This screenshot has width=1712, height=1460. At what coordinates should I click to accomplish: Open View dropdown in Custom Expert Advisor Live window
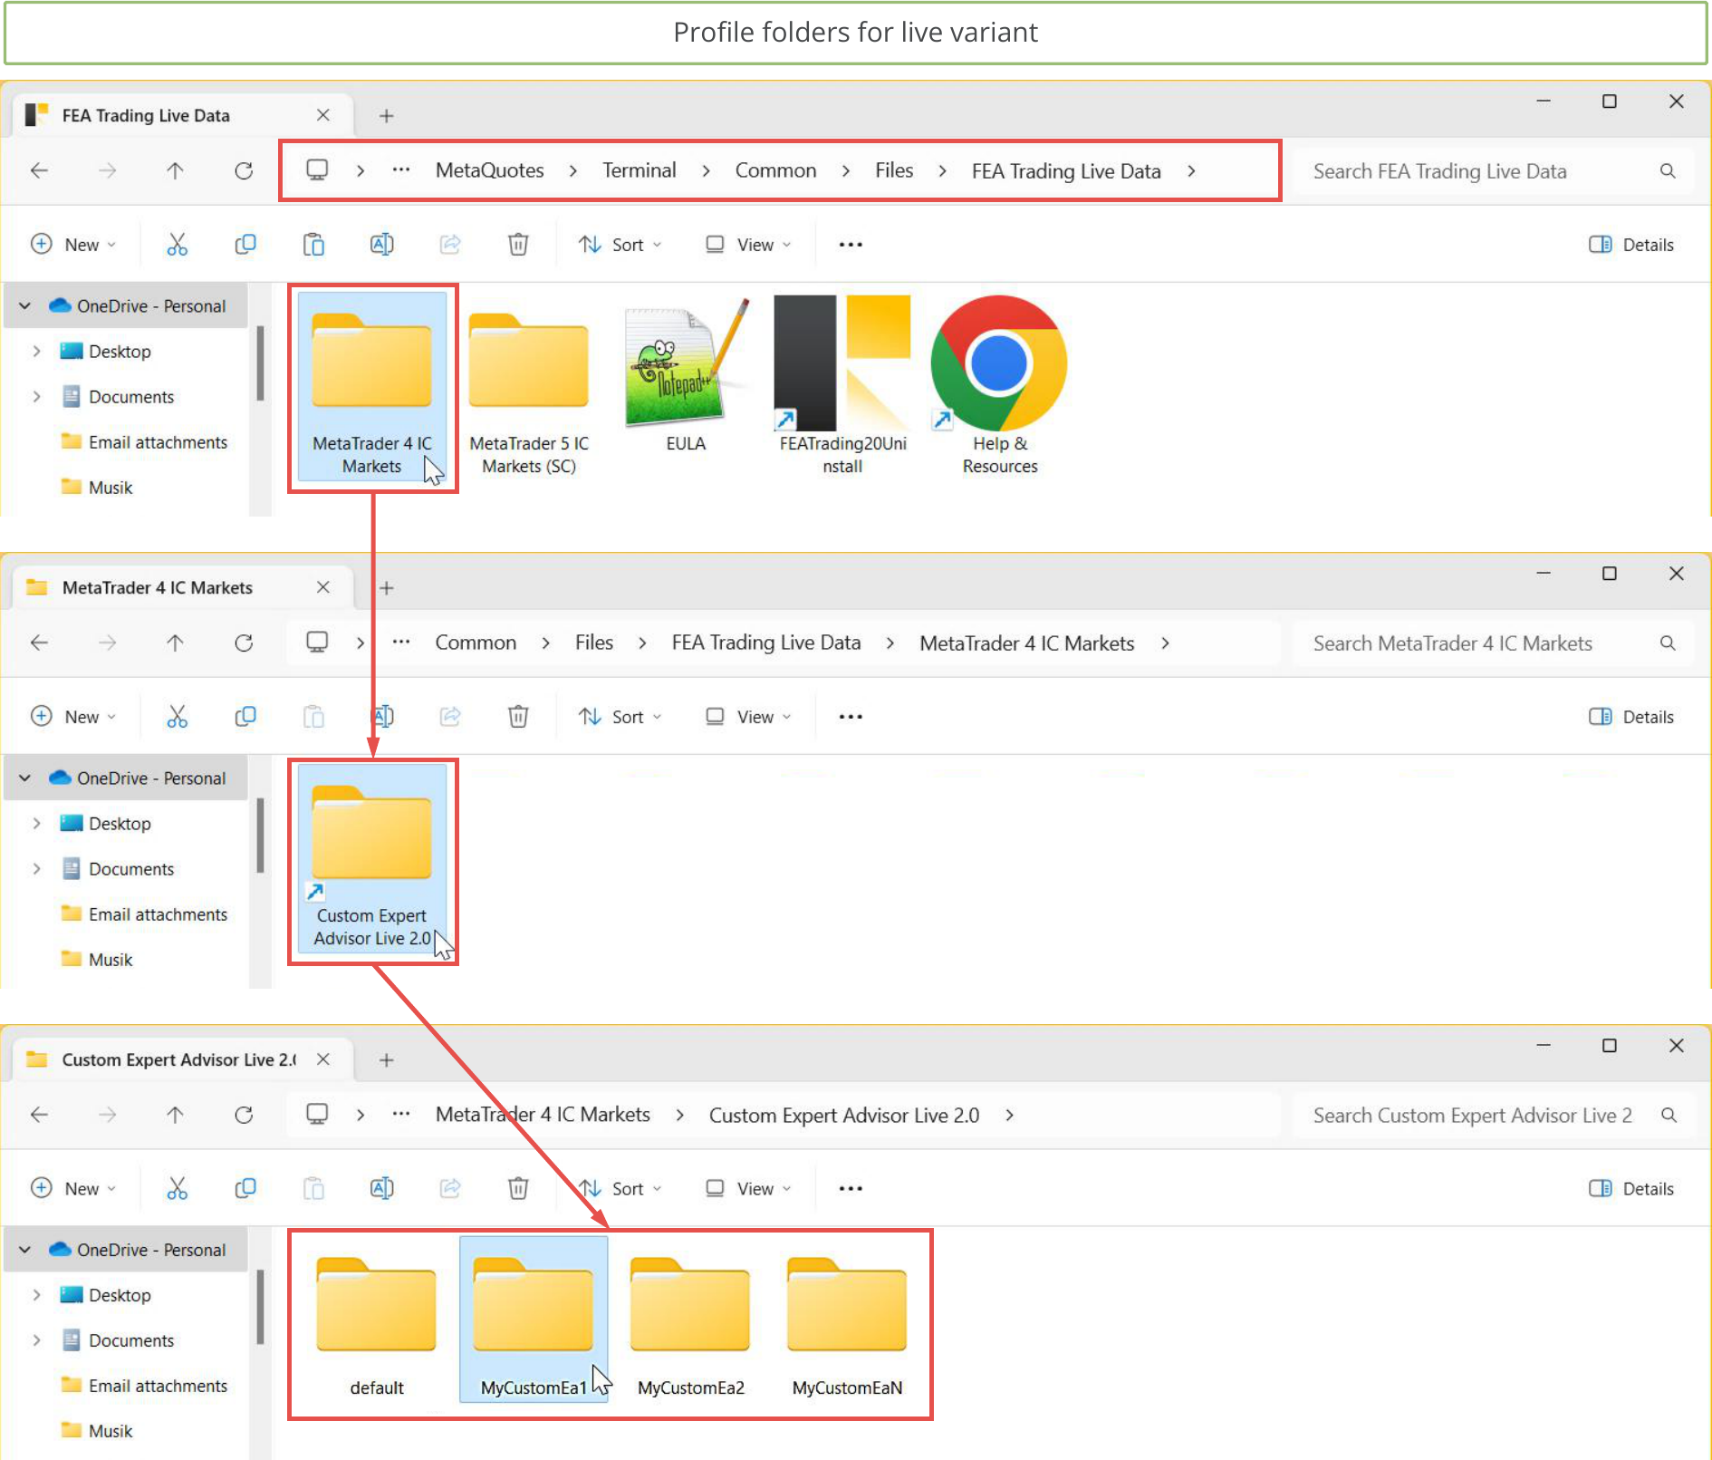[x=748, y=1189]
